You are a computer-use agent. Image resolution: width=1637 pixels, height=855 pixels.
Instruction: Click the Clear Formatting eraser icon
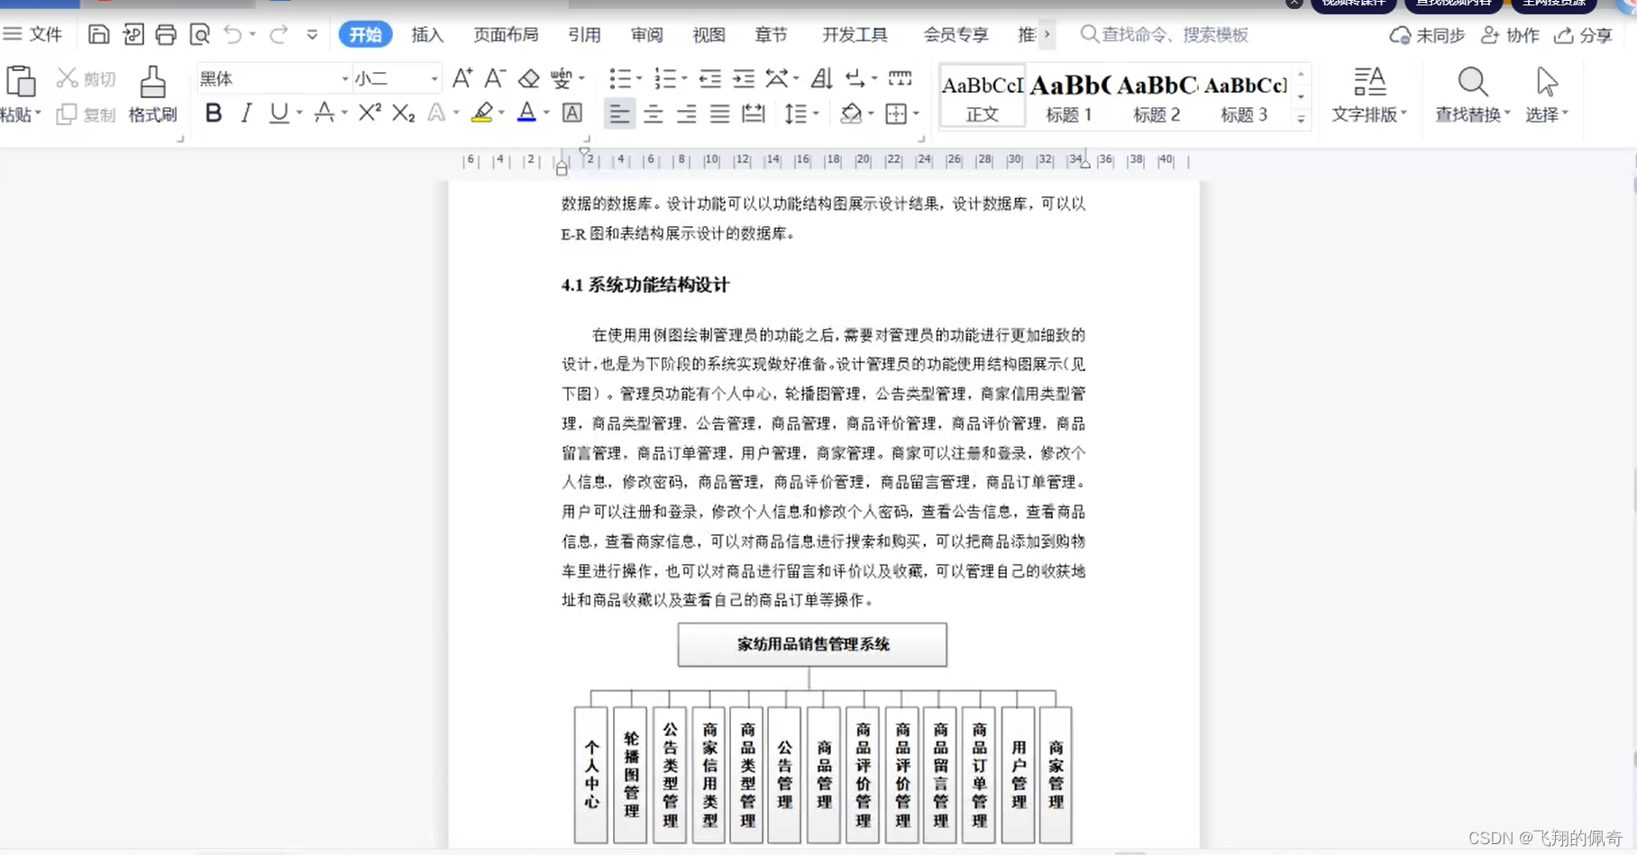pos(529,78)
